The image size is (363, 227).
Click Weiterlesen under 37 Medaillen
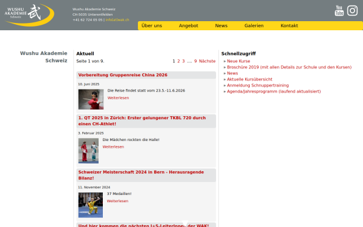tap(117, 201)
